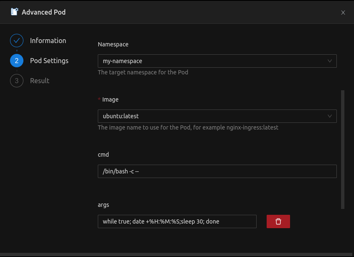Click the required Image field label
Viewport: 354px width, 257px height.
(x=110, y=99)
